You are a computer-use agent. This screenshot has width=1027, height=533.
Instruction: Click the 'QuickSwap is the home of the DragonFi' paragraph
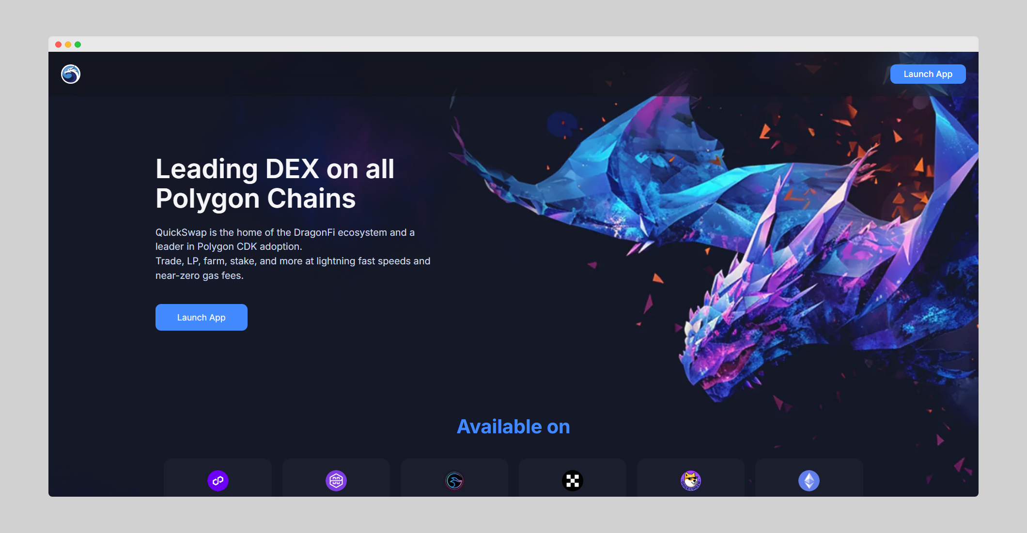293,254
